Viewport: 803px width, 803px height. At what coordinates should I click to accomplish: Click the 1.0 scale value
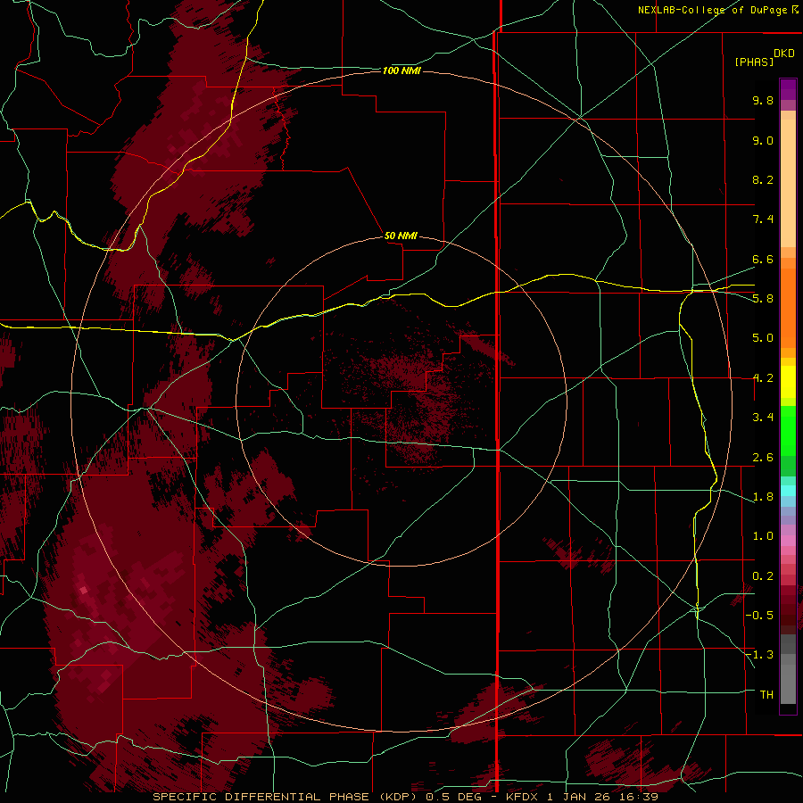tap(763, 536)
